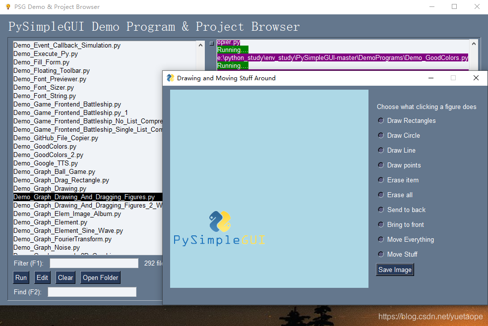Choose the Erase all option
The height and width of the screenshot is (326, 488).
[x=380, y=195]
